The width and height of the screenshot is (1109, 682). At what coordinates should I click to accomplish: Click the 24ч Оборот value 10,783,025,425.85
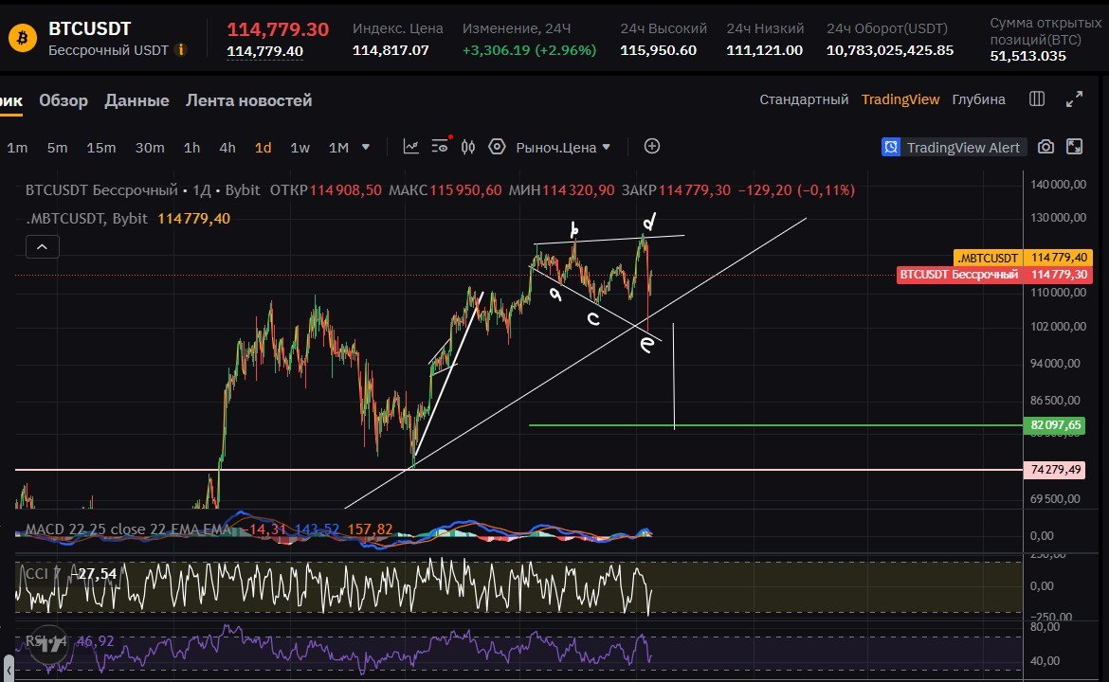tap(890, 50)
